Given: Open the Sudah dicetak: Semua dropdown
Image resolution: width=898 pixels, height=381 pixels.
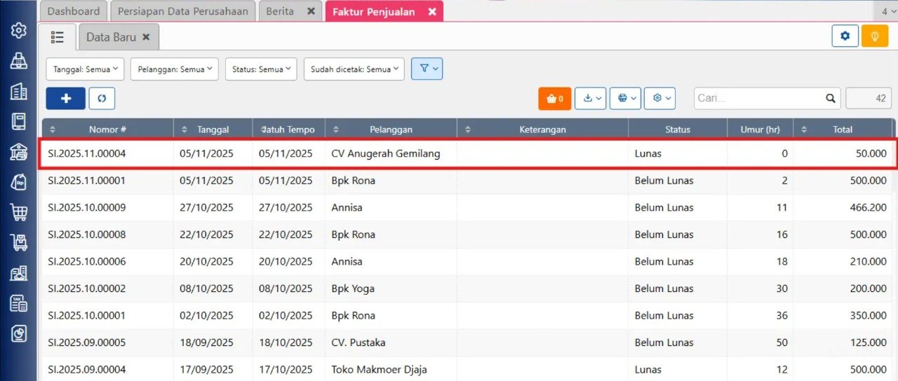Looking at the screenshot, I should coord(354,69).
